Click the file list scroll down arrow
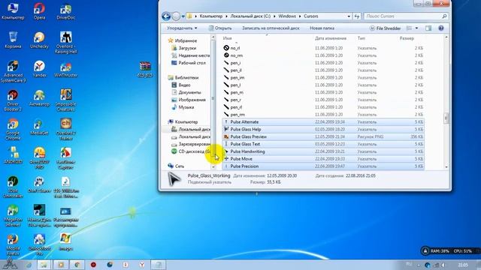The width and height of the screenshot is (481, 270). click(446, 167)
